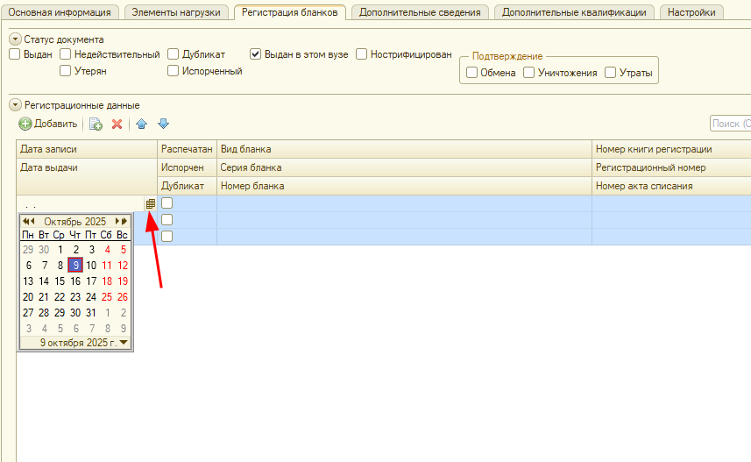The width and height of the screenshot is (751, 462).
Task: Tick the Уничтожения confirmation checkbox
Action: [529, 73]
